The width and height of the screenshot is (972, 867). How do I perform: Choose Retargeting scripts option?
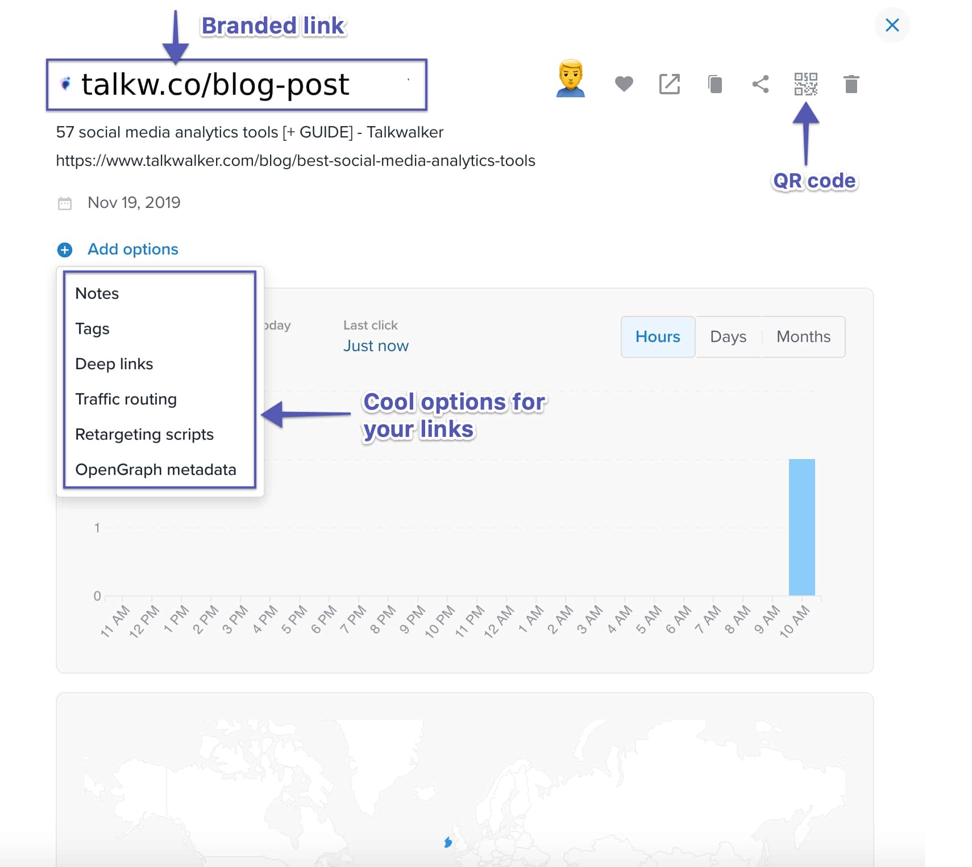[144, 434]
